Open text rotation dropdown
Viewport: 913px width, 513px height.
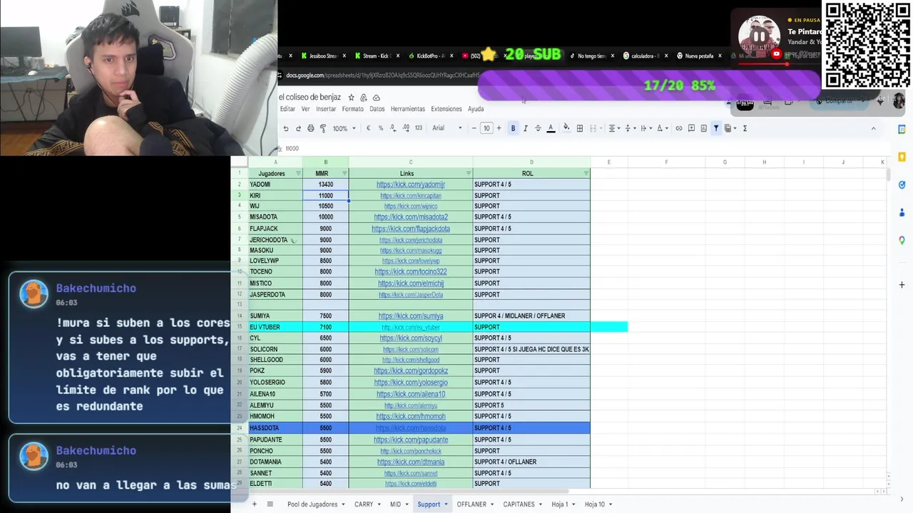662,128
